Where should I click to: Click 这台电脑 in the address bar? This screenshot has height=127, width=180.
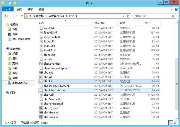point(38,16)
